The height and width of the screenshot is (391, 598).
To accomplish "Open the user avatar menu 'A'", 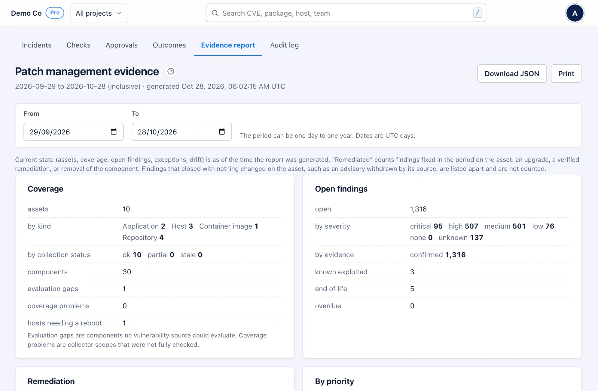I will point(575,13).
